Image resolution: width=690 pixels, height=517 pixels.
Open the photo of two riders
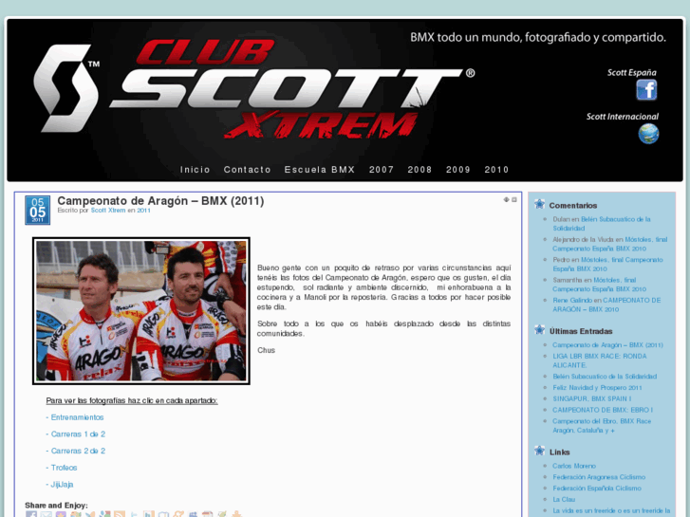pos(141,310)
